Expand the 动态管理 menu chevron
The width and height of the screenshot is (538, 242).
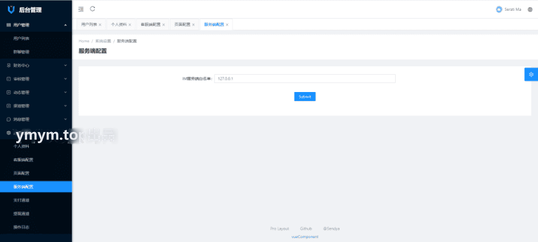[x=65, y=92]
